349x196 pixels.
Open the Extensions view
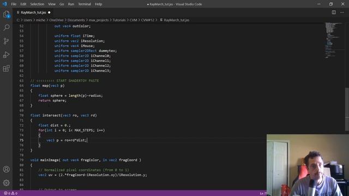tap(6, 69)
